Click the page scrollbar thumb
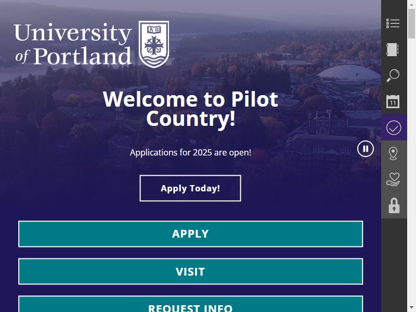The image size is (416, 312). 411,23
